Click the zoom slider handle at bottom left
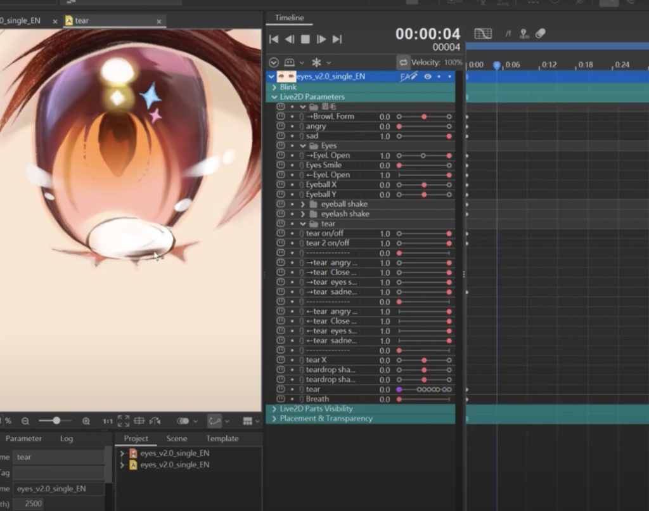This screenshot has height=511, width=649. pos(55,420)
